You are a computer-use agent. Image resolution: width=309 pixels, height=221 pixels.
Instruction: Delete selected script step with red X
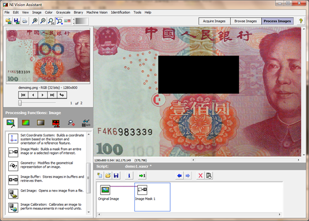(x=200, y=175)
